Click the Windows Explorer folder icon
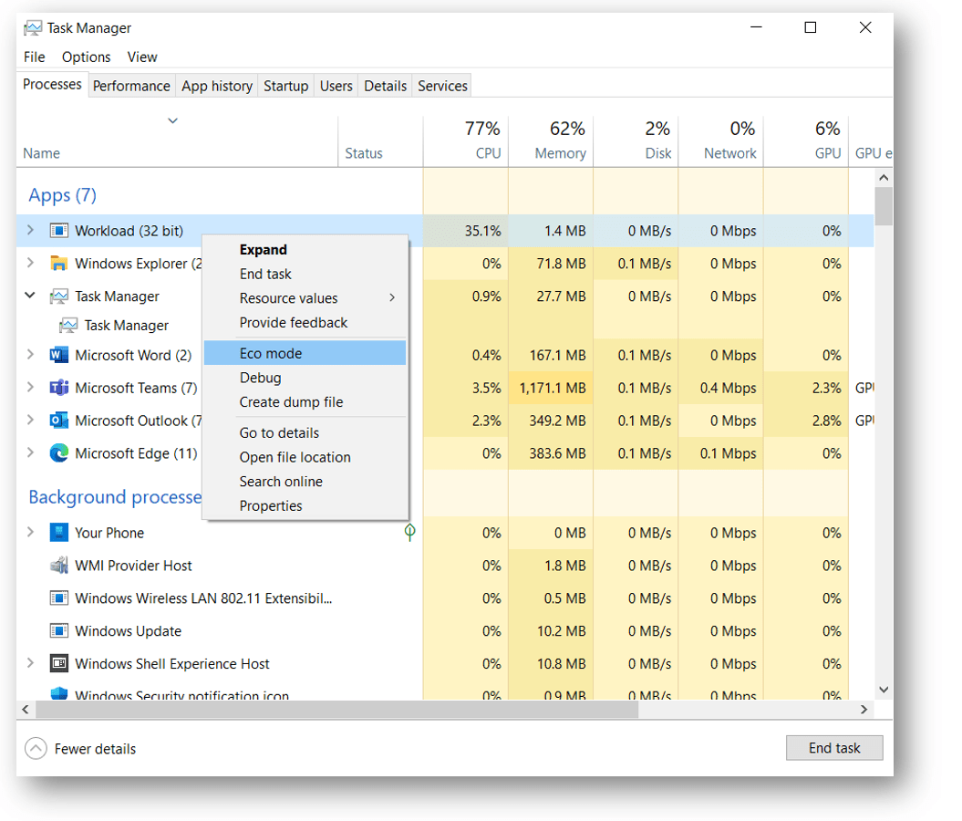This screenshot has width=962, height=821. click(x=60, y=264)
